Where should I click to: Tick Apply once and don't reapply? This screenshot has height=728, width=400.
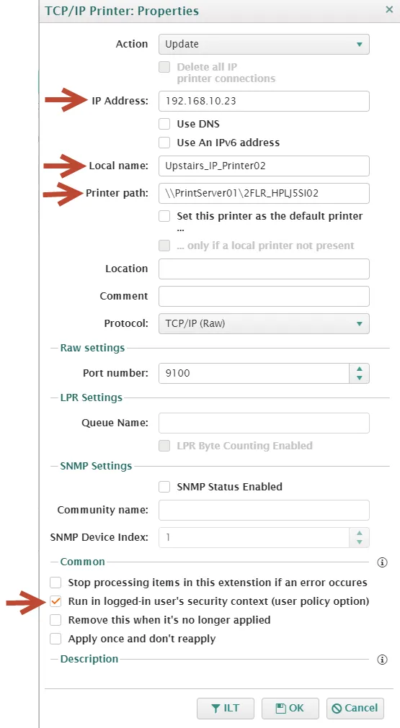[x=55, y=639]
